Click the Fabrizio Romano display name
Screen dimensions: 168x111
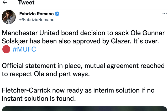tap(36, 14)
